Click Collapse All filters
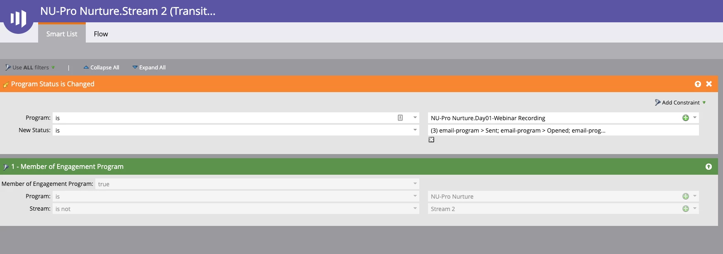 tap(101, 67)
